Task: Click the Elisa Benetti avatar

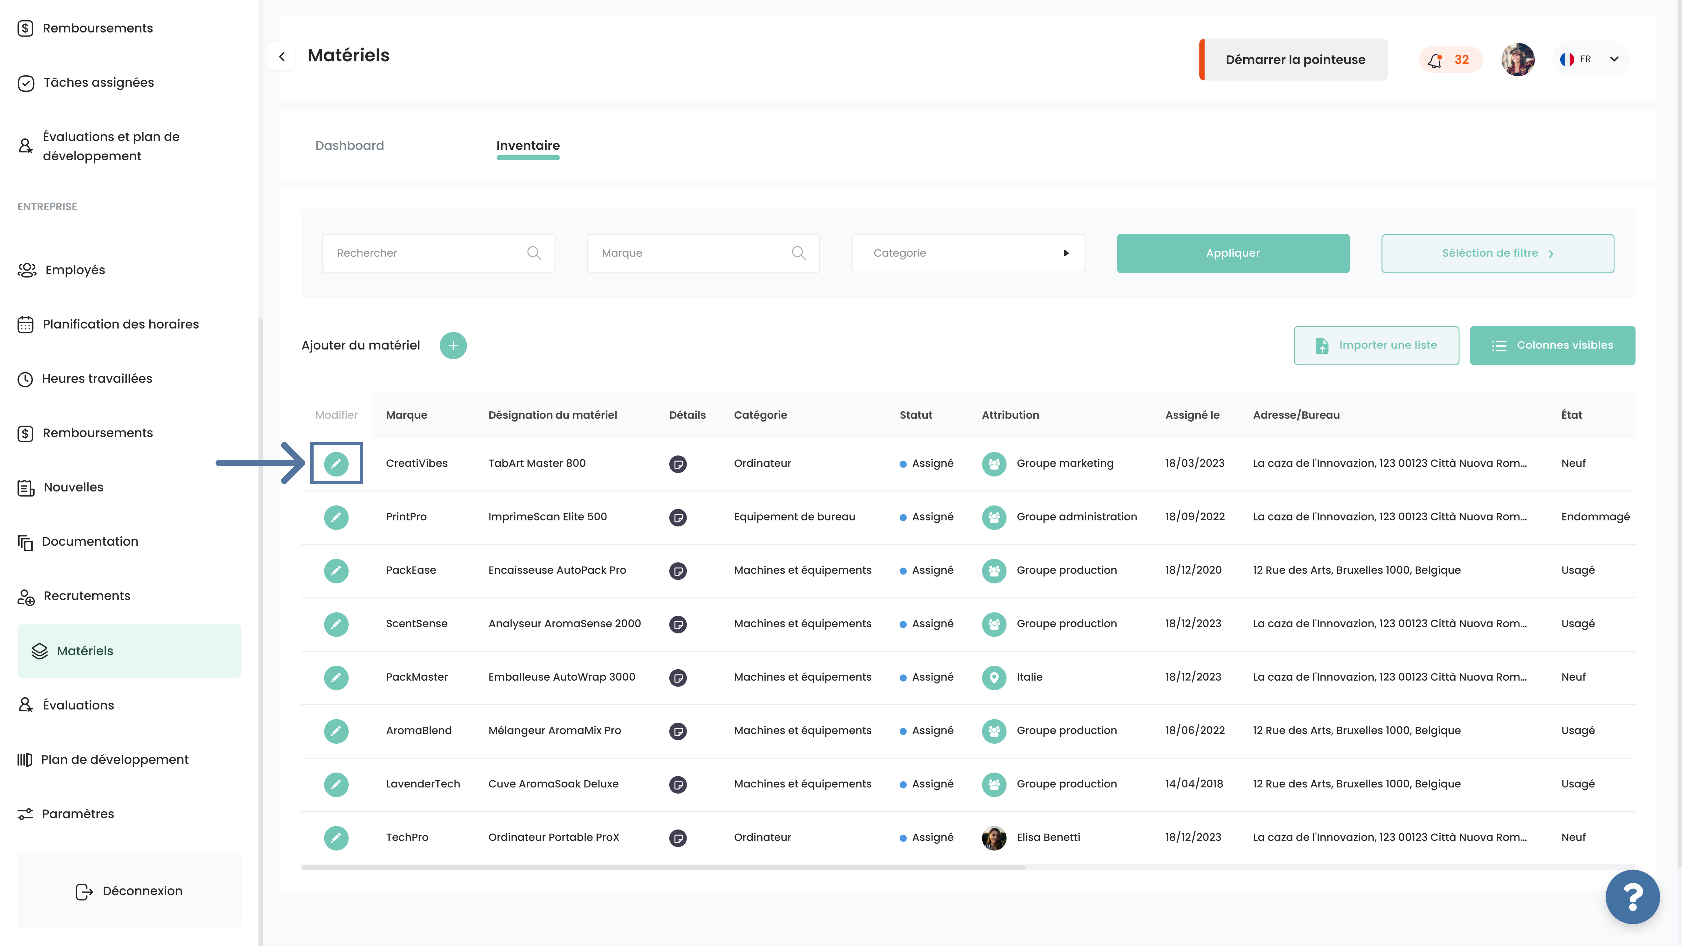Action: point(994,838)
